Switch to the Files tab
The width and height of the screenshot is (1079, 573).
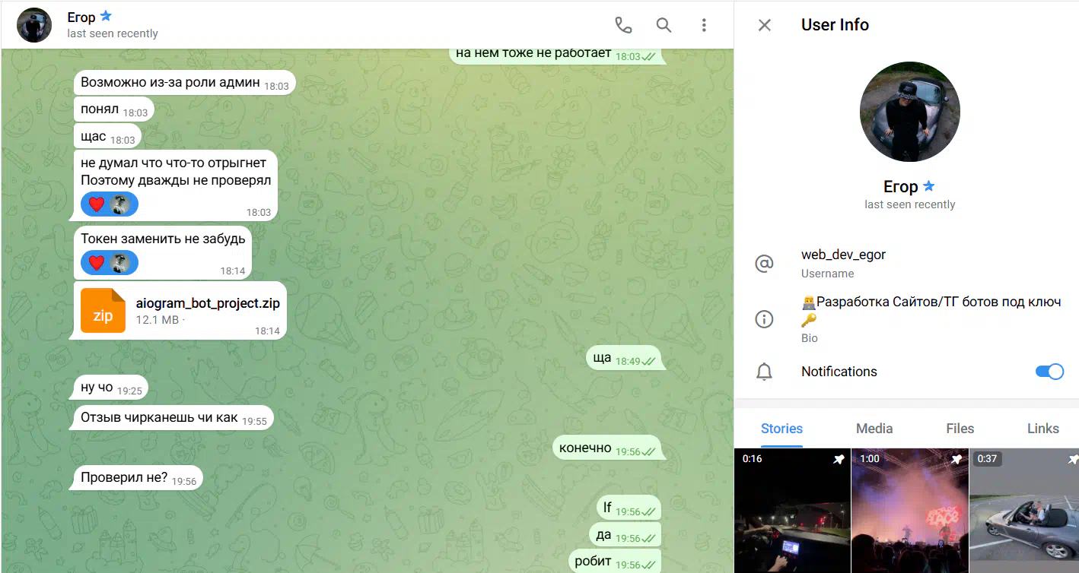click(960, 429)
